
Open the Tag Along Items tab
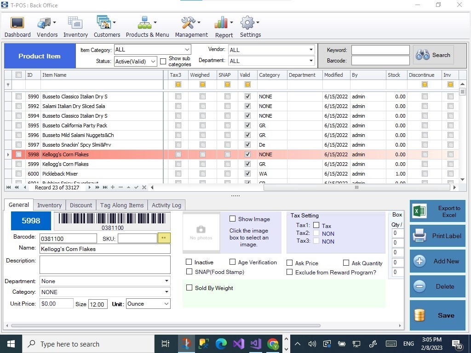pyautogui.click(x=121, y=205)
